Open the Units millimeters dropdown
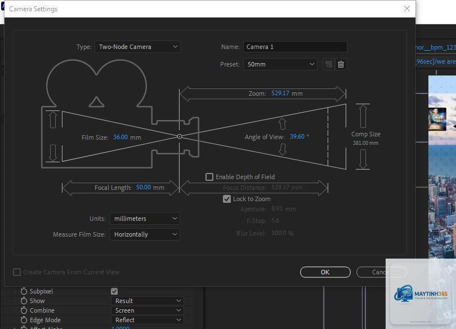This screenshot has width=456, height=329. [x=145, y=219]
